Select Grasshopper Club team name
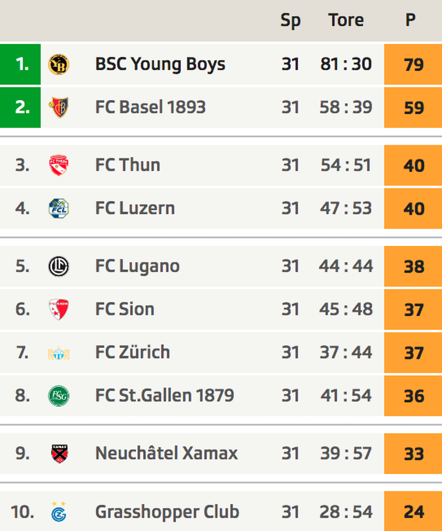This screenshot has width=442, height=531. tap(167, 512)
